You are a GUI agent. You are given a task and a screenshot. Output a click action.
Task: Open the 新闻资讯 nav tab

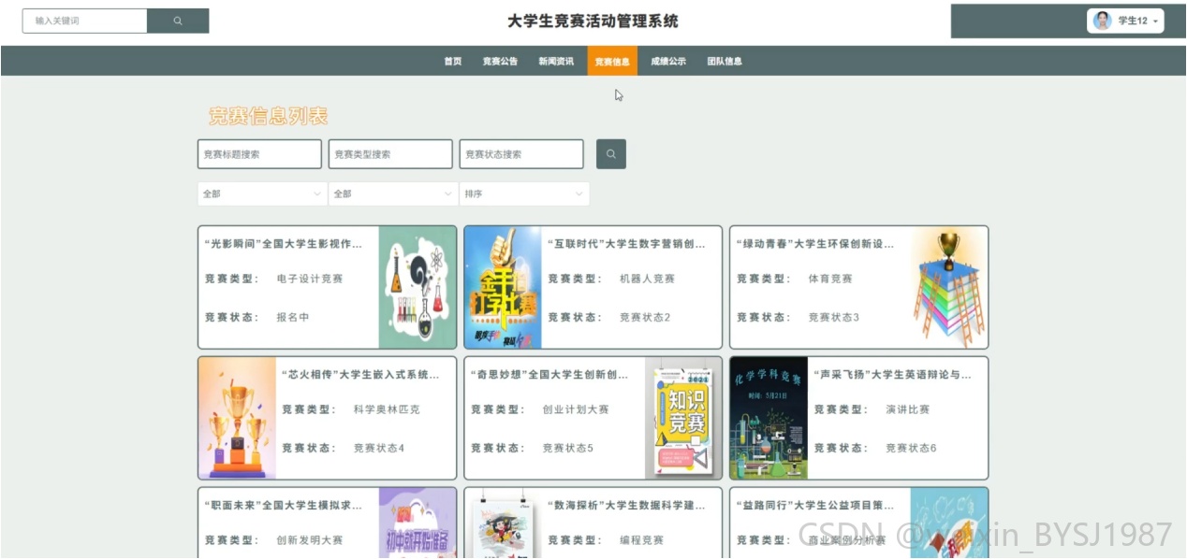(556, 61)
